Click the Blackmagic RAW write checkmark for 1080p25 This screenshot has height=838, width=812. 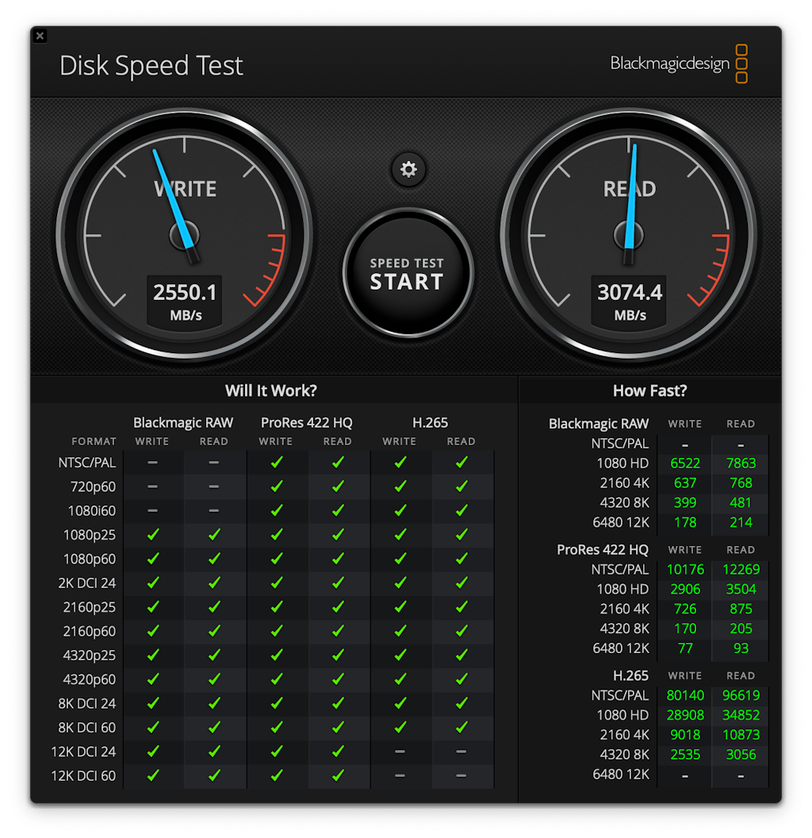click(x=152, y=535)
